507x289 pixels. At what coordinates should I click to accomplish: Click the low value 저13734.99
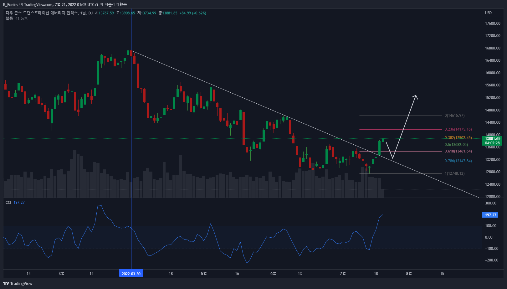[147, 13]
